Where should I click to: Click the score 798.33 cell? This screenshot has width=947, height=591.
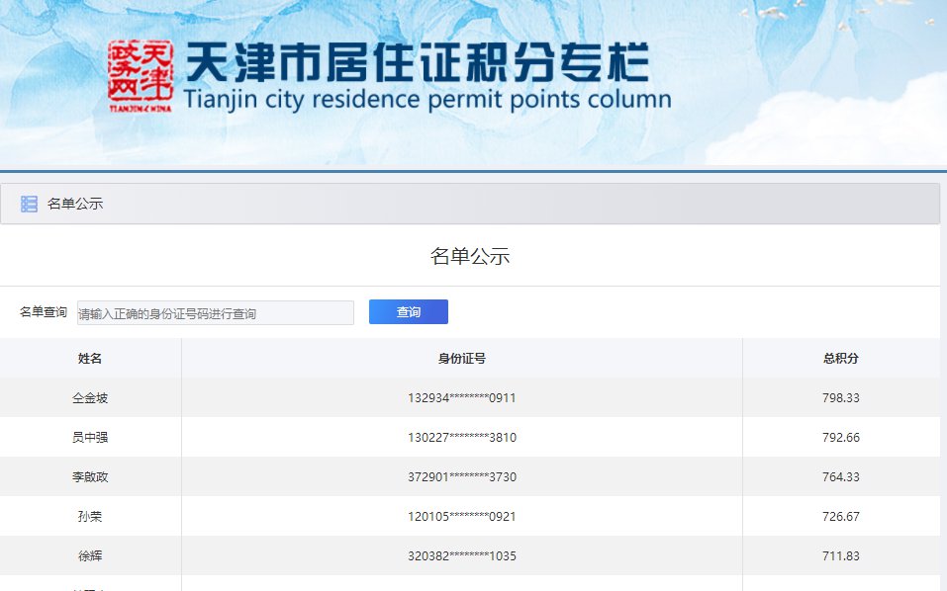pyautogui.click(x=840, y=398)
